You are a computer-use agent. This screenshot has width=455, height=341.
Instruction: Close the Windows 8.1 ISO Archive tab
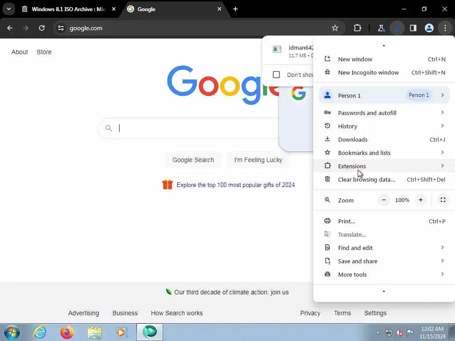click(113, 9)
